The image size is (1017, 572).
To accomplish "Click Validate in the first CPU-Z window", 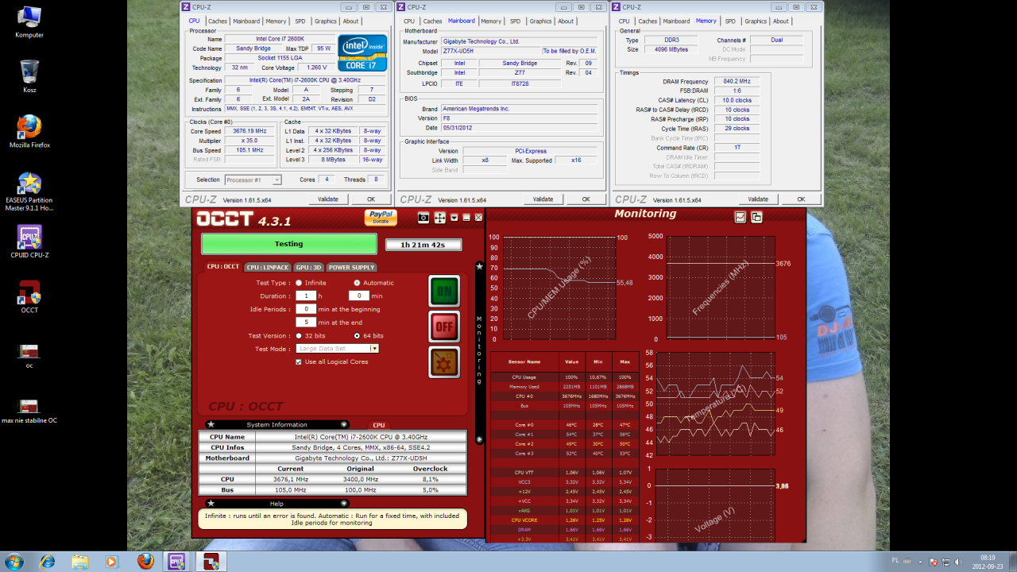I will point(328,199).
